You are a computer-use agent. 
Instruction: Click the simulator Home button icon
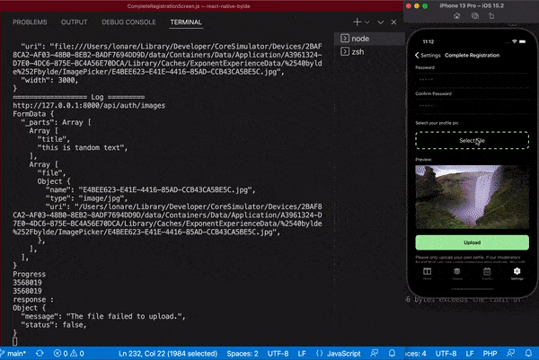(x=457, y=16)
